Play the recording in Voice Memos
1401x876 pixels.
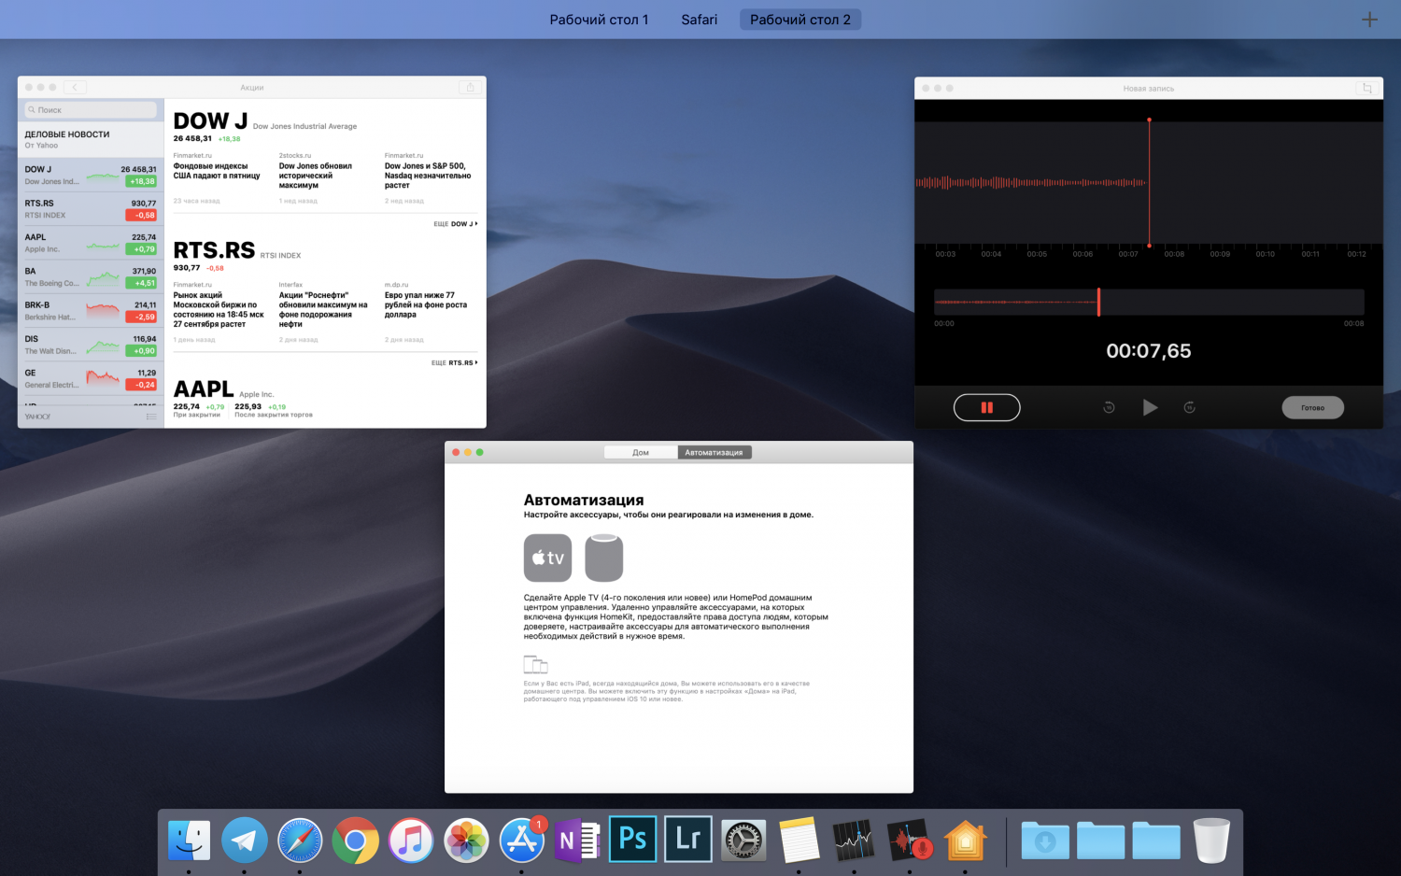coord(1150,407)
